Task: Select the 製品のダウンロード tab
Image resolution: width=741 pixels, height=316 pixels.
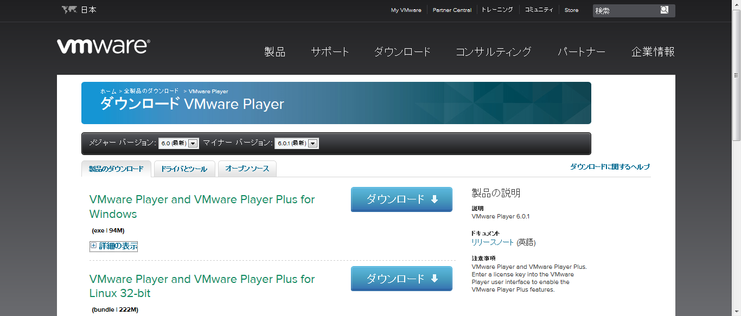Action: [116, 169]
